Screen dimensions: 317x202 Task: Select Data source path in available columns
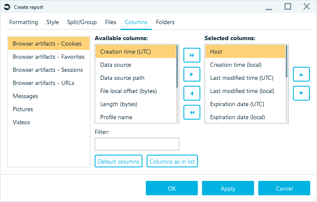pyautogui.click(x=135, y=78)
